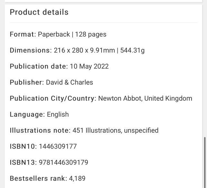Click the vertical scrollbar thumb
The height and width of the screenshot is (188, 207).
point(205,162)
